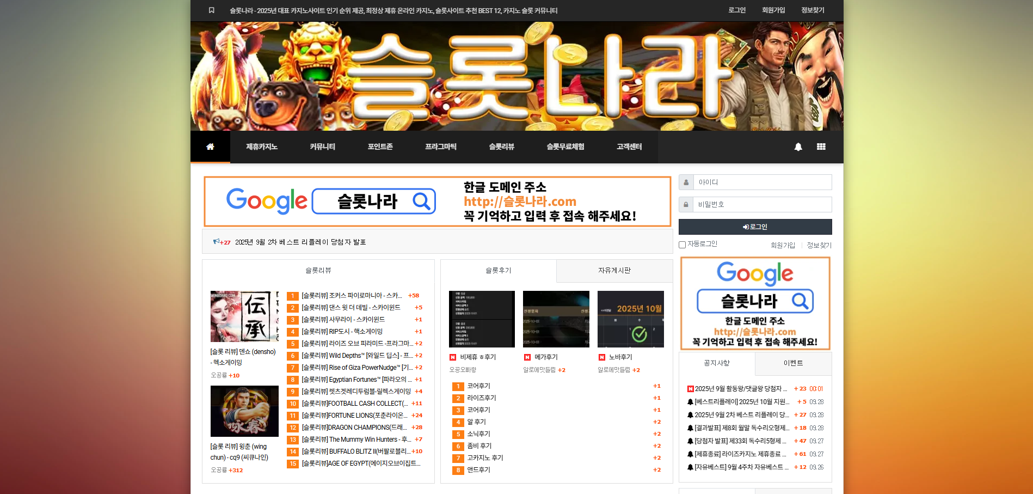Click the red N icon beside 비제휴 ㅎ후기
This screenshot has height=494, width=1033.
(x=453, y=357)
